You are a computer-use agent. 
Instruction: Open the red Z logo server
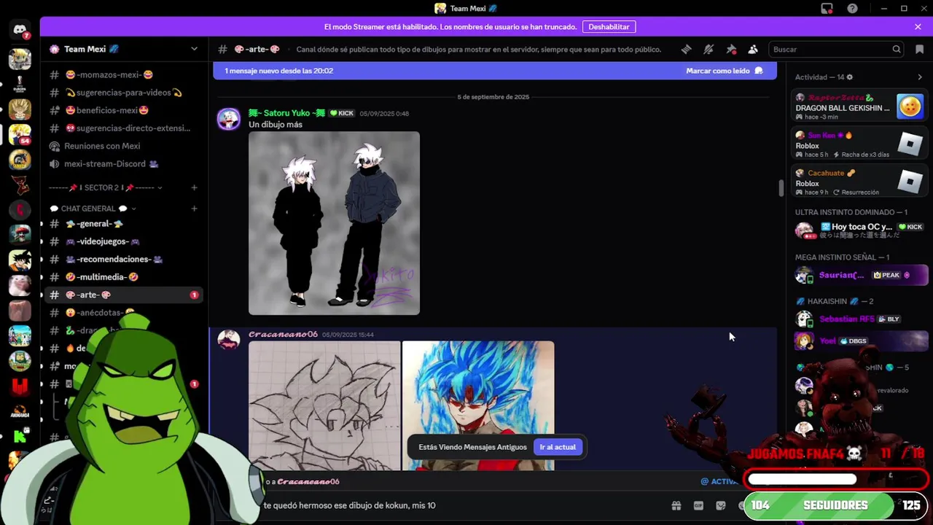tap(20, 184)
